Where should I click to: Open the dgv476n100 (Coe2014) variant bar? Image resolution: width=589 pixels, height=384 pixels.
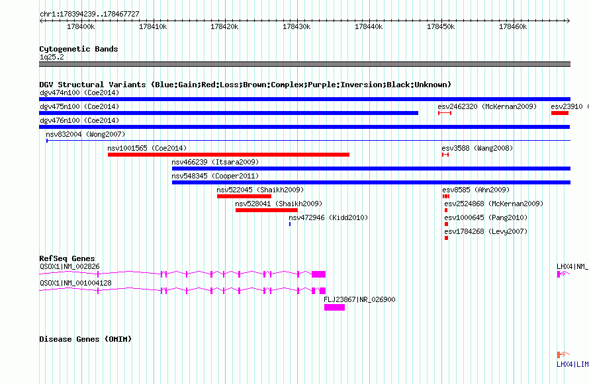click(x=304, y=127)
